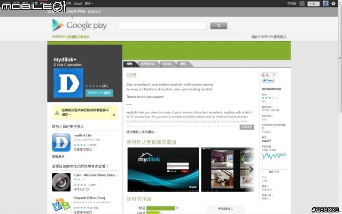The width and height of the screenshot is (342, 214).
Task: Click the warning triangle in compatibility notice
Action: (57, 113)
